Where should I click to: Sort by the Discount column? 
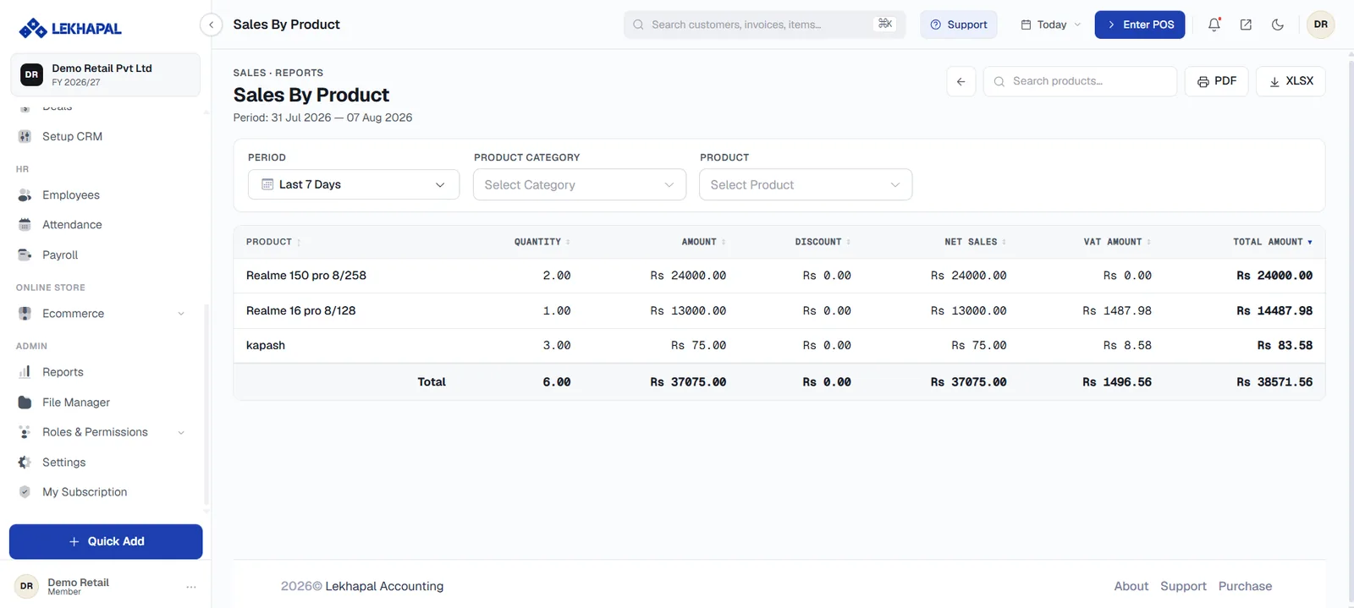pyautogui.click(x=823, y=242)
